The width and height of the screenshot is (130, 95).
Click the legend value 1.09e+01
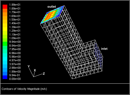pos(15,38)
